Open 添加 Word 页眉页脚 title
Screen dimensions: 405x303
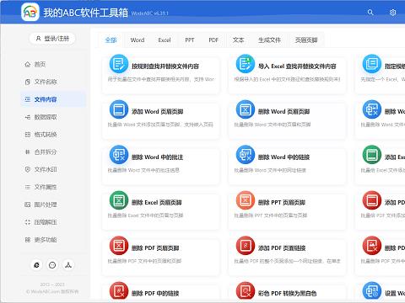click(158, 112)
